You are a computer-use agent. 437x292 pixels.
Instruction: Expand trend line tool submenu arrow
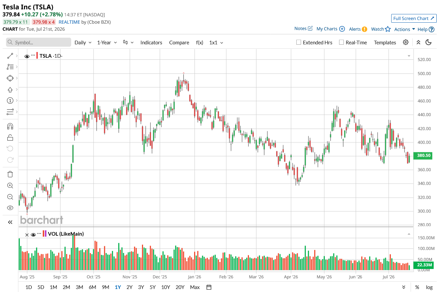coord(17,56)
